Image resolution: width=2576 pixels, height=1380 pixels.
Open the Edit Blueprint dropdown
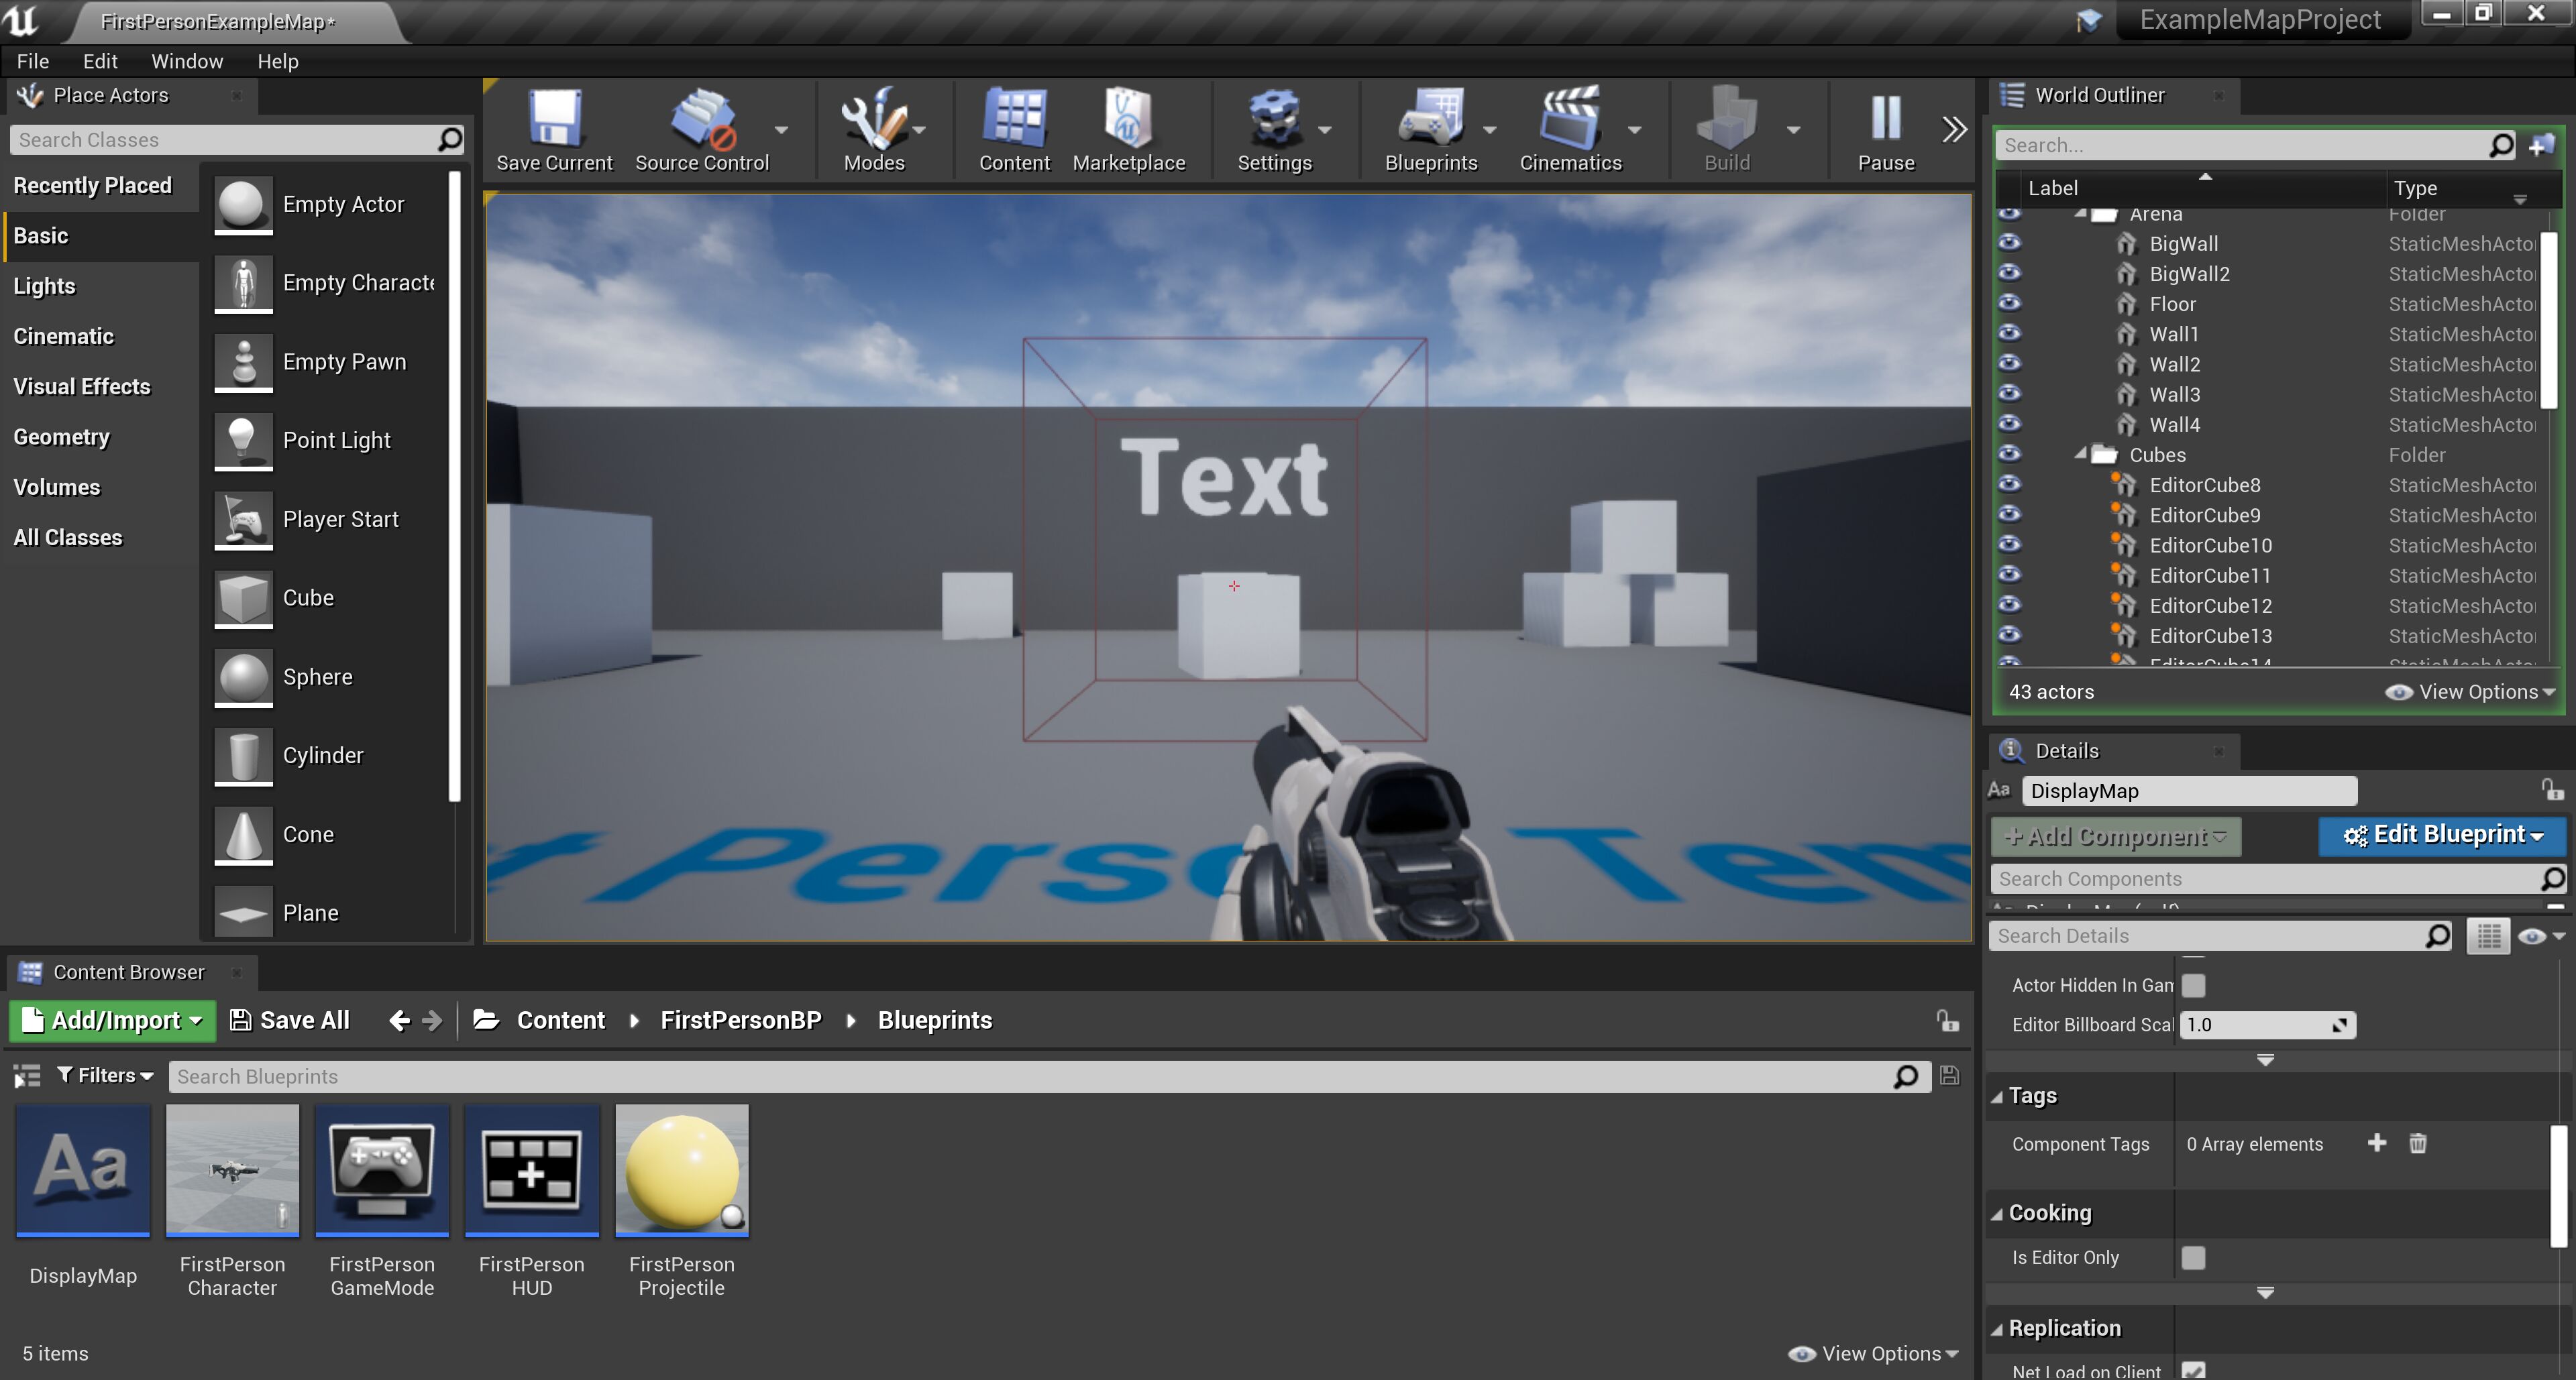point(2441,836)
